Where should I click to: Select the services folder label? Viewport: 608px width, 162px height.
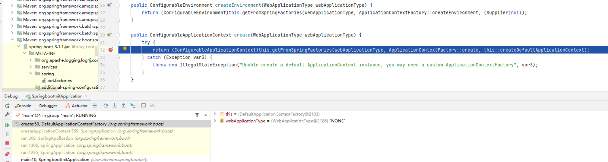pyautogui.click(x=49, y=67)
